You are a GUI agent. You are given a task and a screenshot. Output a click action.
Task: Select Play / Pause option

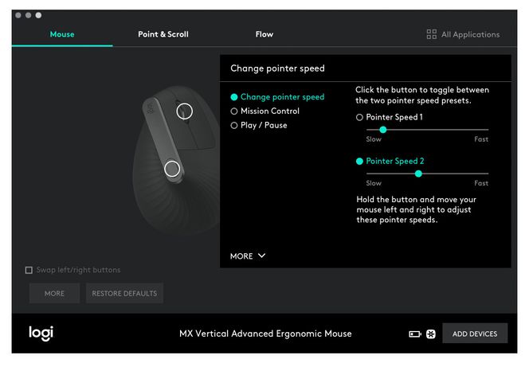[259, 125]
